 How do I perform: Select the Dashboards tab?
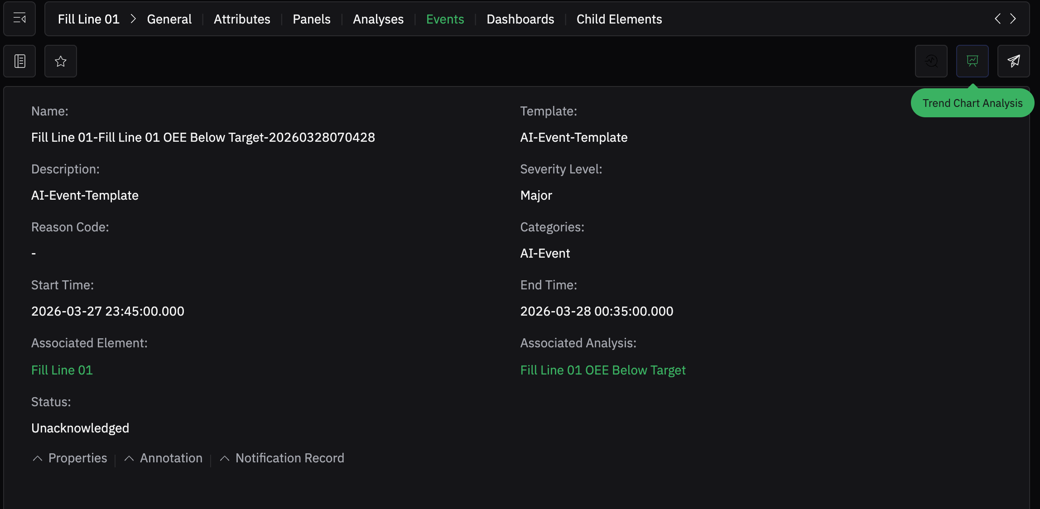tap(520, 19)
